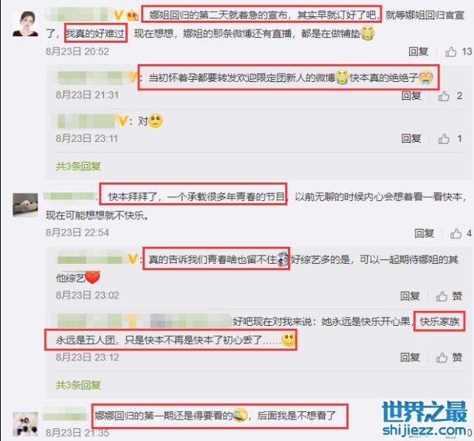Click the crown membership icon by first username
Screen dimensions: 474x441
[132, 15]
